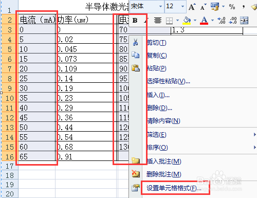Expand the fill color dropdown arrow
This screenshot has height=198, width=257.
195,21
